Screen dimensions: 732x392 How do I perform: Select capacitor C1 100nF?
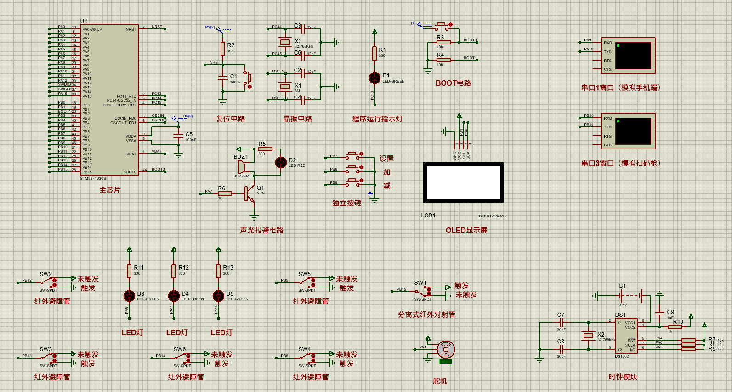pos(223,78)
